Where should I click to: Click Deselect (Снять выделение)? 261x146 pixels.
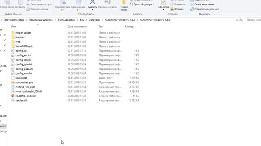[202, 4]
